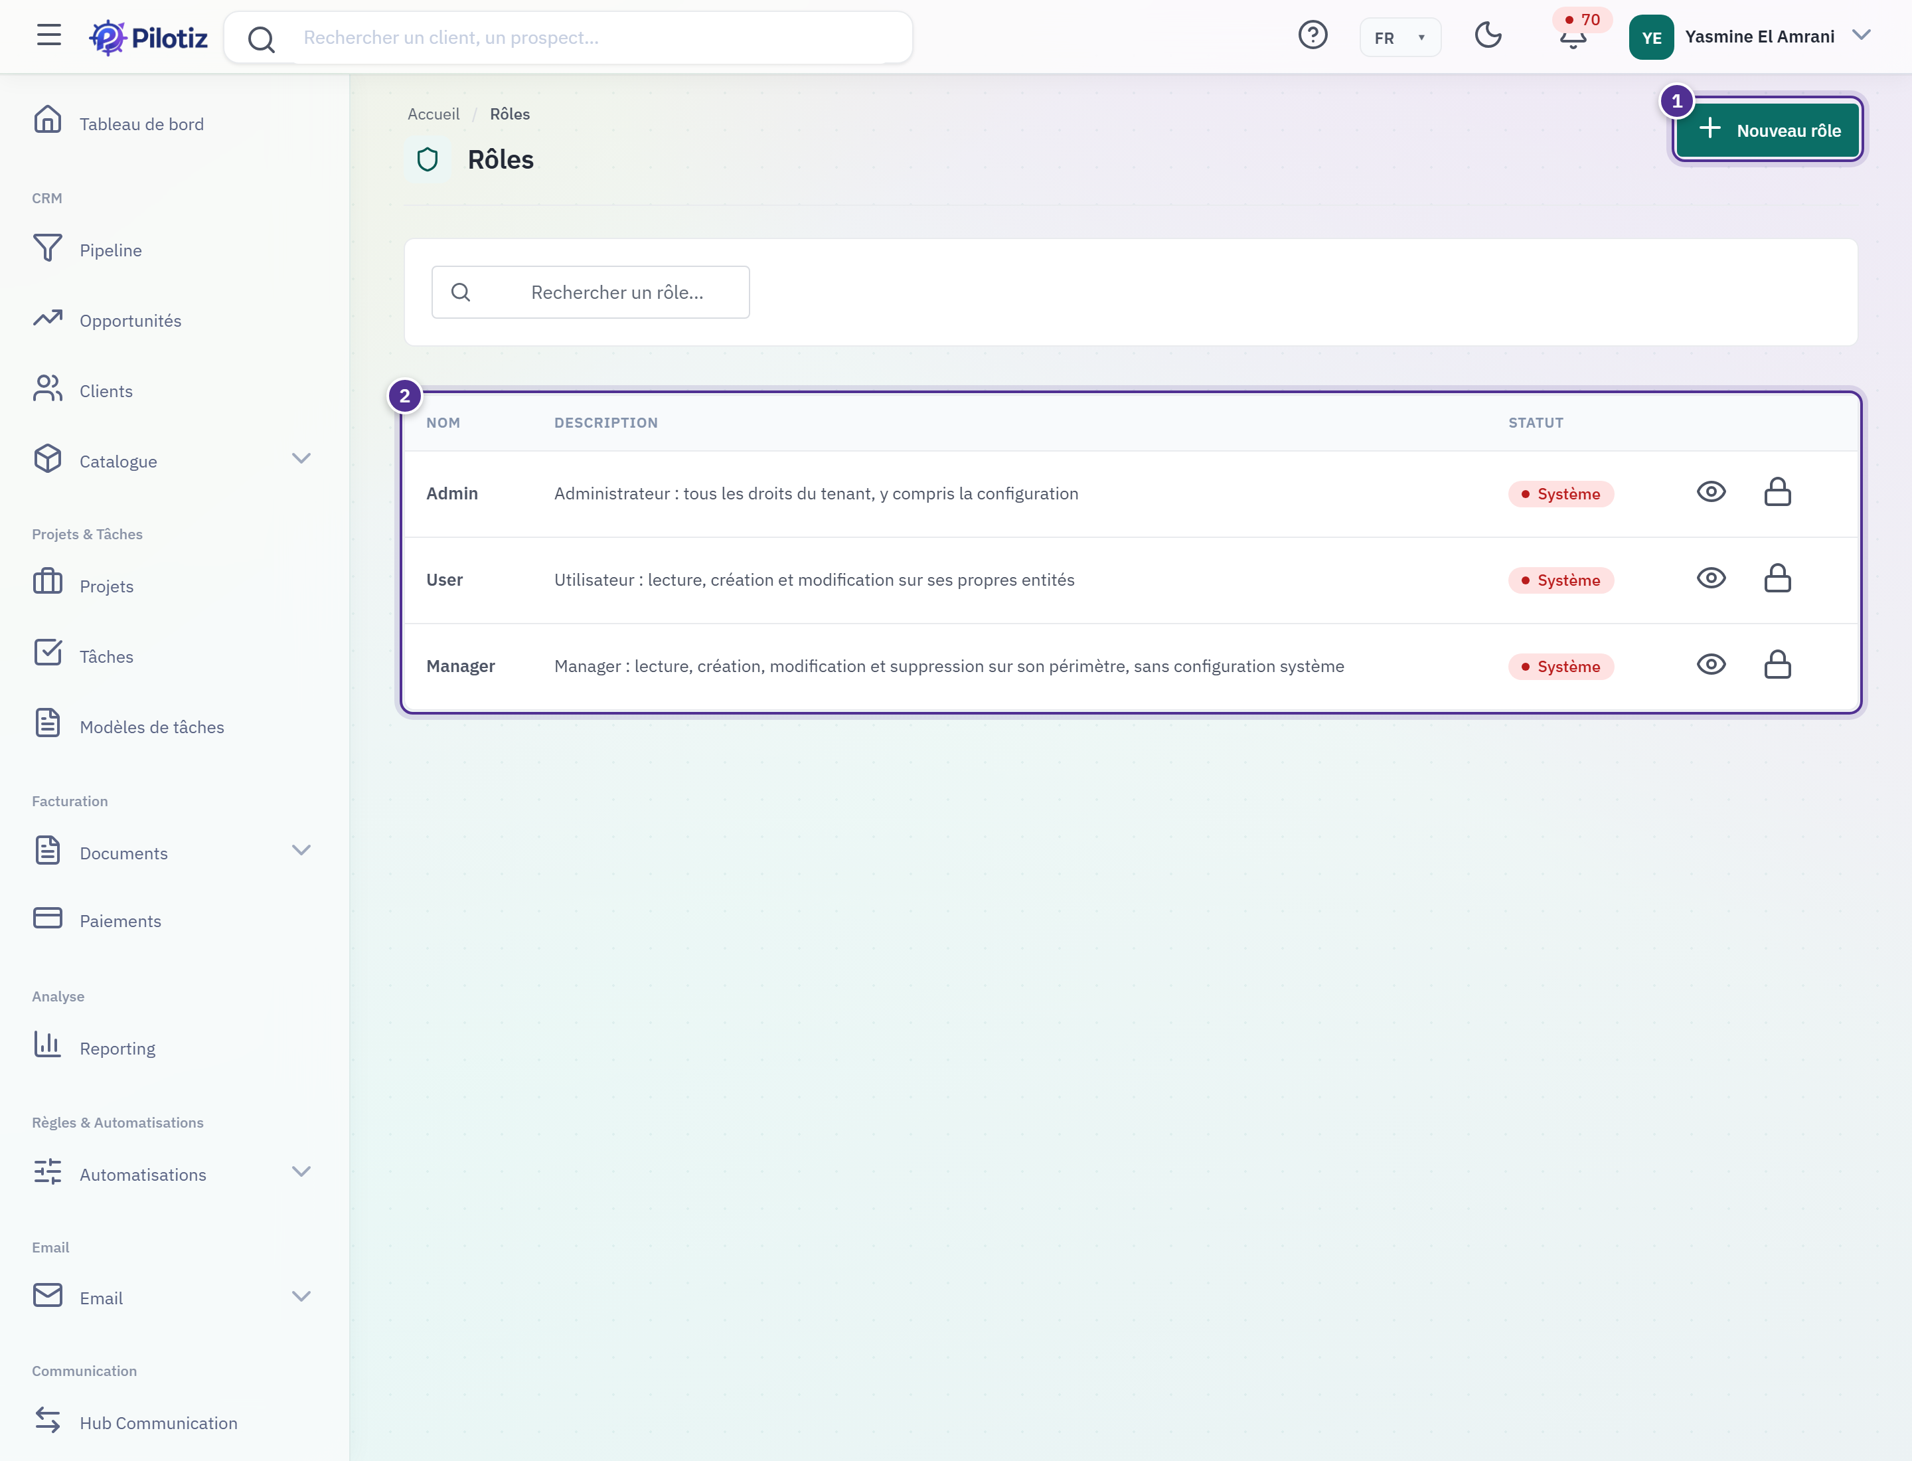Toggle dark mode moon icon
1912x1461 pixels.
(1488, 36)
